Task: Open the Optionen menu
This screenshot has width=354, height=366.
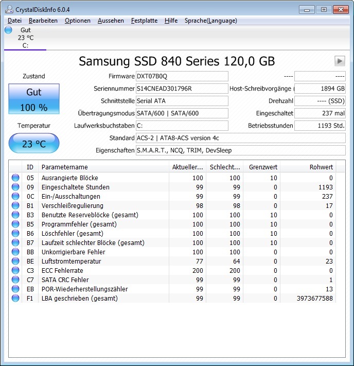Action: pyautogui.click(x=78, y=21)
